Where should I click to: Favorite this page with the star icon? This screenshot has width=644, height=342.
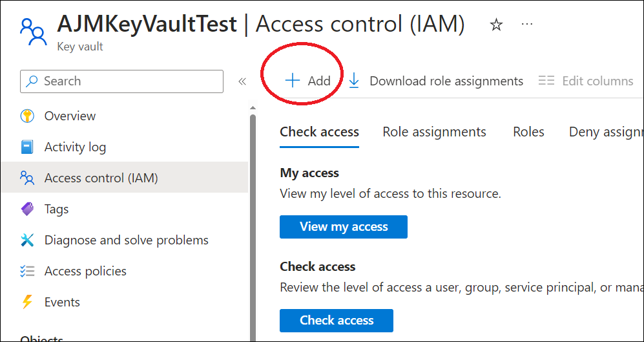tap(496, 25)
